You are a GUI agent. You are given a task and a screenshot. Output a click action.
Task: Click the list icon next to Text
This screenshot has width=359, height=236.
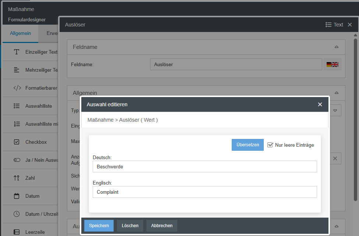(x=328, y=25)
